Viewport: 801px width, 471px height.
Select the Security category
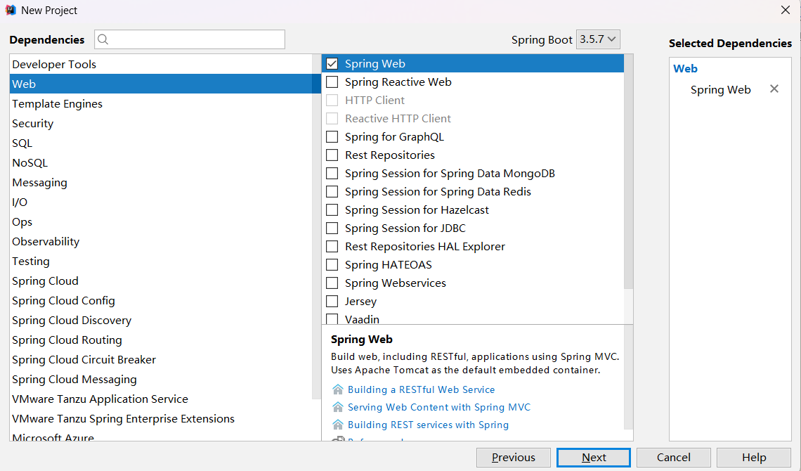[161, 123]
